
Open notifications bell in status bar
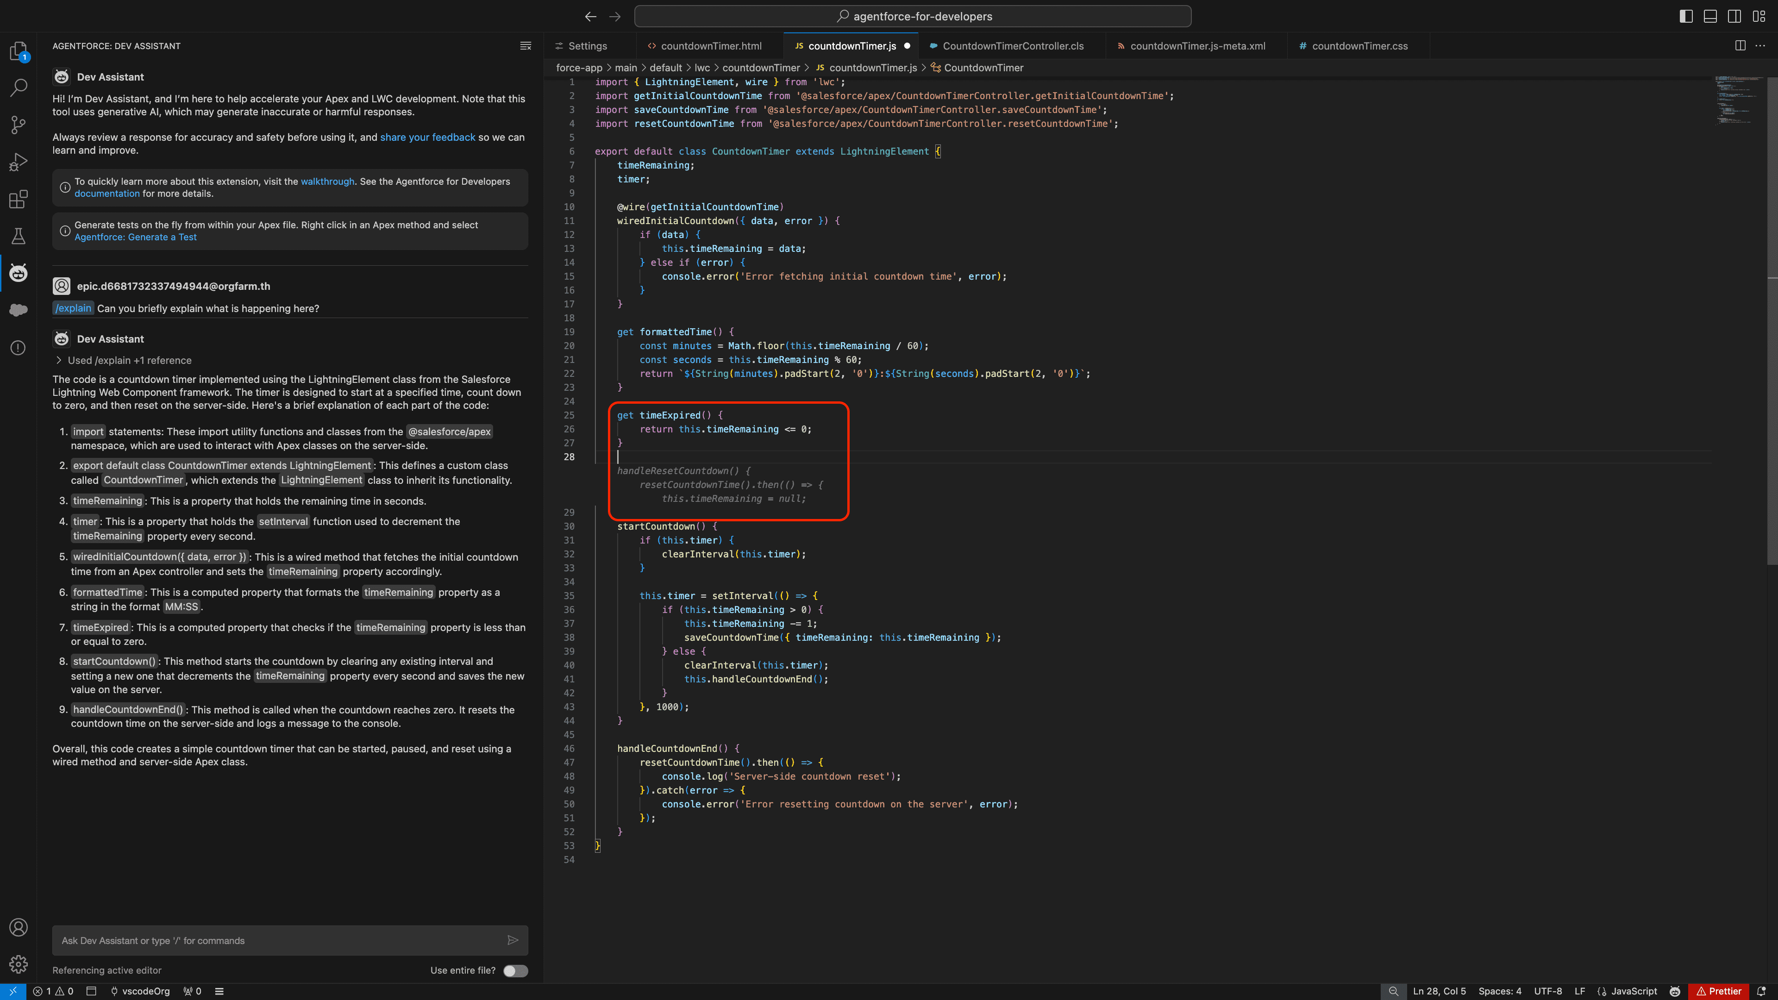point(1761,991)
